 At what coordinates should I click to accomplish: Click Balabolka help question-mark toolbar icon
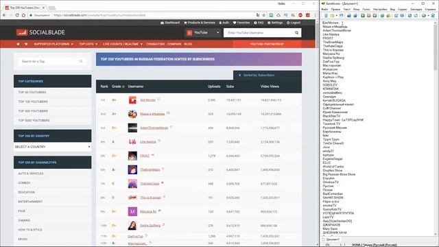pyautogui.click(x=433, y=16)
